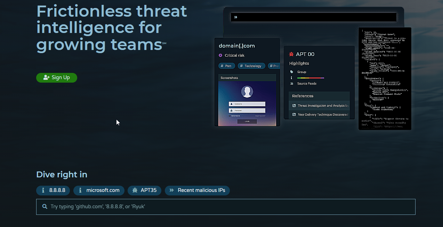Click the magnifying glass search icon

45,207
